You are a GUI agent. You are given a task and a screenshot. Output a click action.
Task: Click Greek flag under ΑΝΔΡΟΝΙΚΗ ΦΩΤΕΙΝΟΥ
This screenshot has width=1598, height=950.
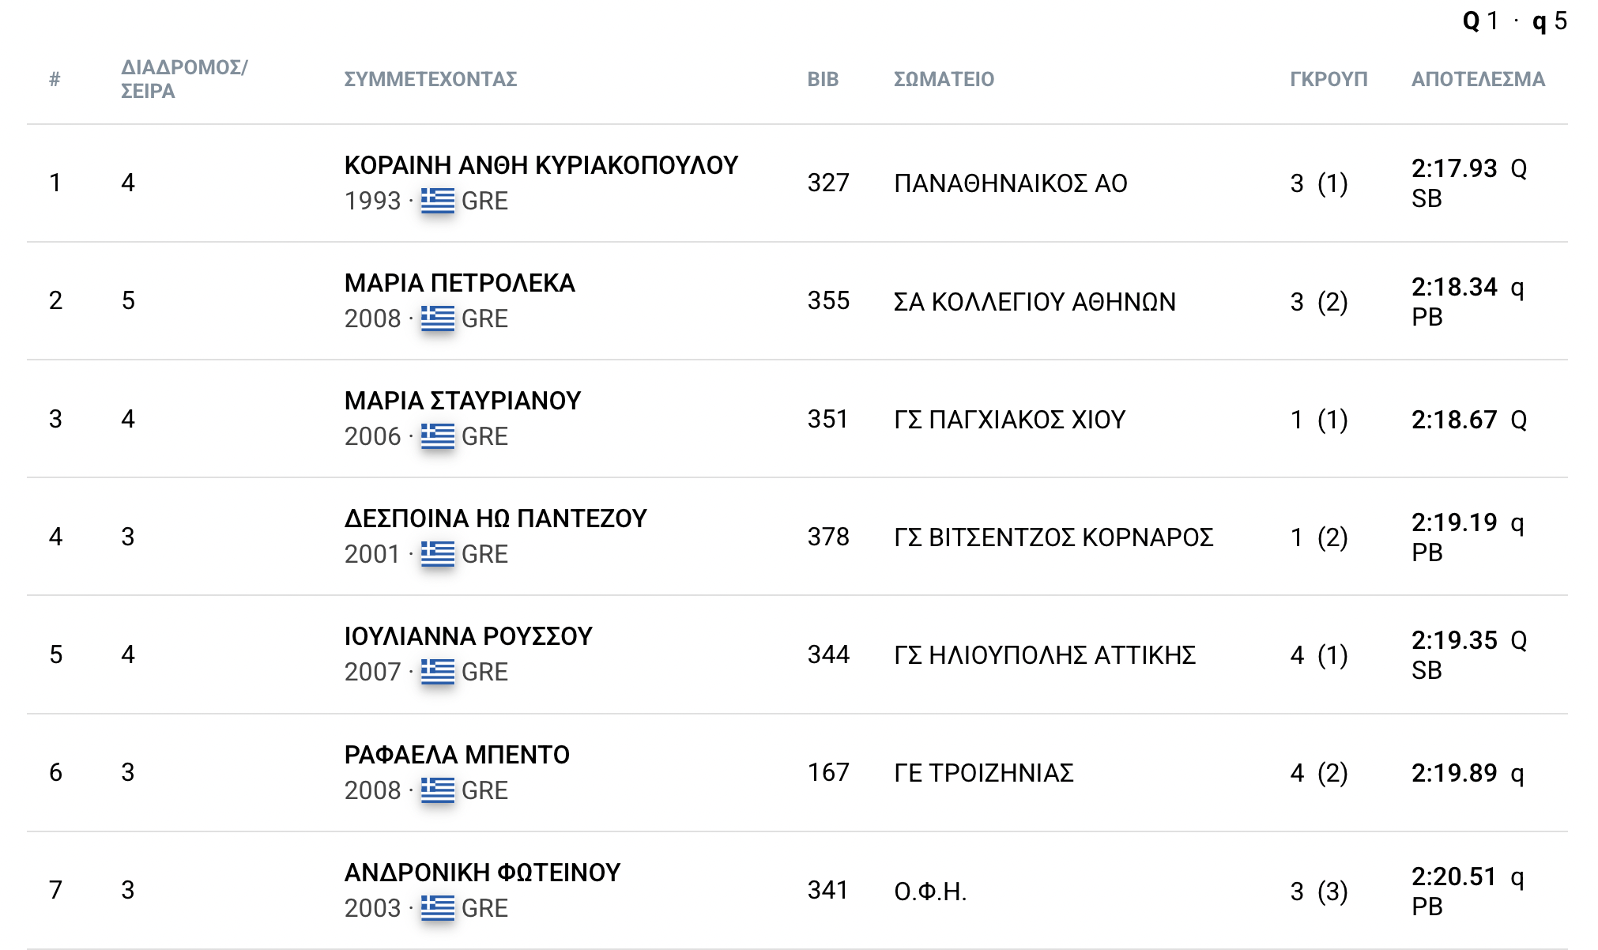pos(437,907)
